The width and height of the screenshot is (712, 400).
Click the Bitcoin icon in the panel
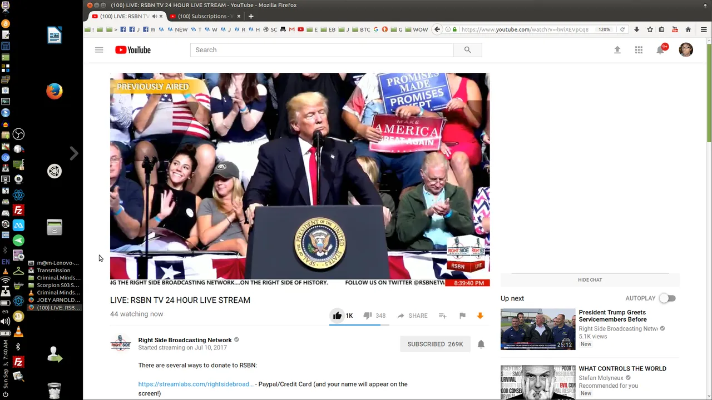coord(6,24)
